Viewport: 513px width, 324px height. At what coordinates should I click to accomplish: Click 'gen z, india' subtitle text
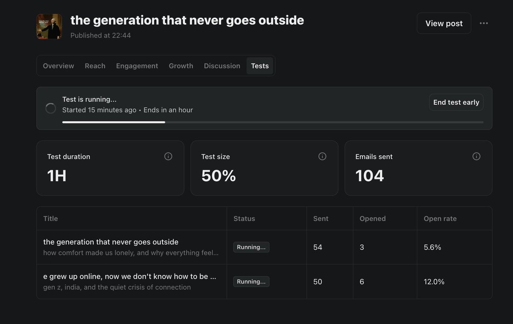(x=117, y=287)
